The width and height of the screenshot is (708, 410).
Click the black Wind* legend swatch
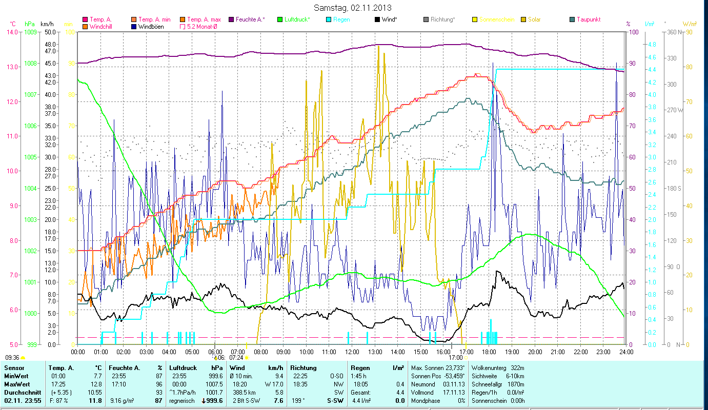coord(377,19)
